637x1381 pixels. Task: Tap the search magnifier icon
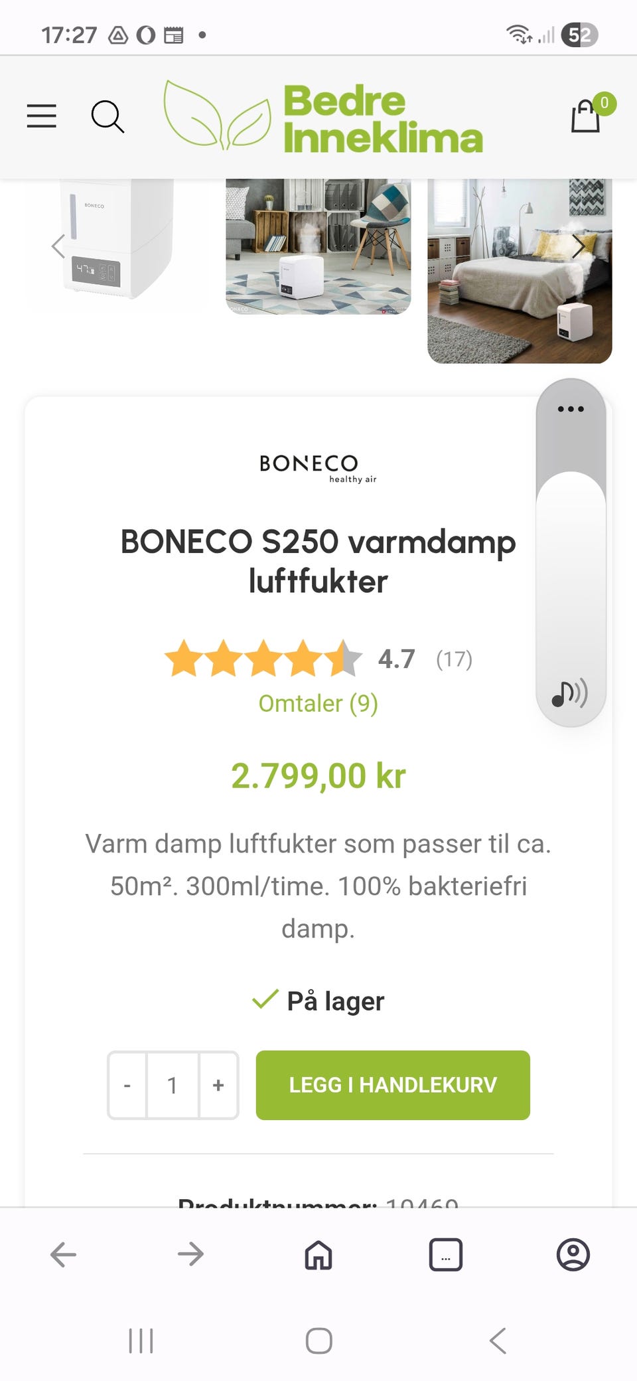107,117
